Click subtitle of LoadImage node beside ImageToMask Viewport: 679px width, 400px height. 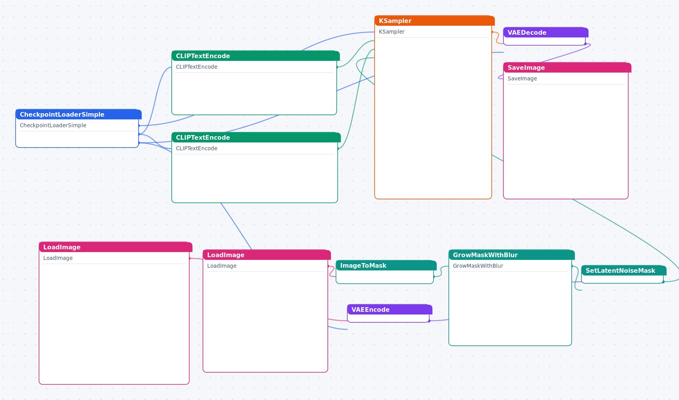(x=222, y=266)
